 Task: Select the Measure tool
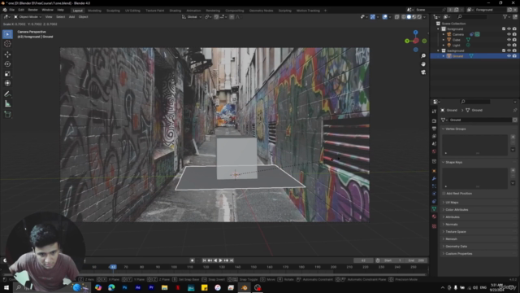(7, 104)
